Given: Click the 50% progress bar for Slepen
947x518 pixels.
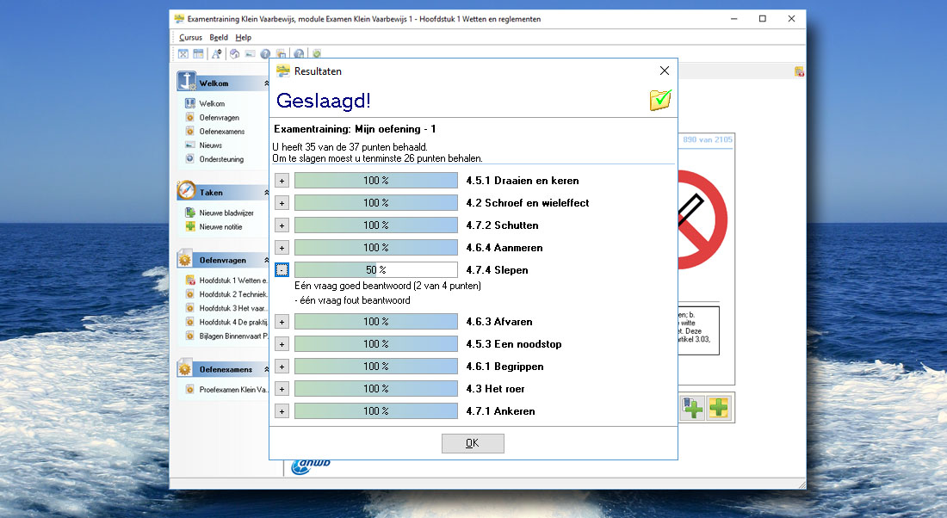Looking at the screenshot, I should 375,270.
